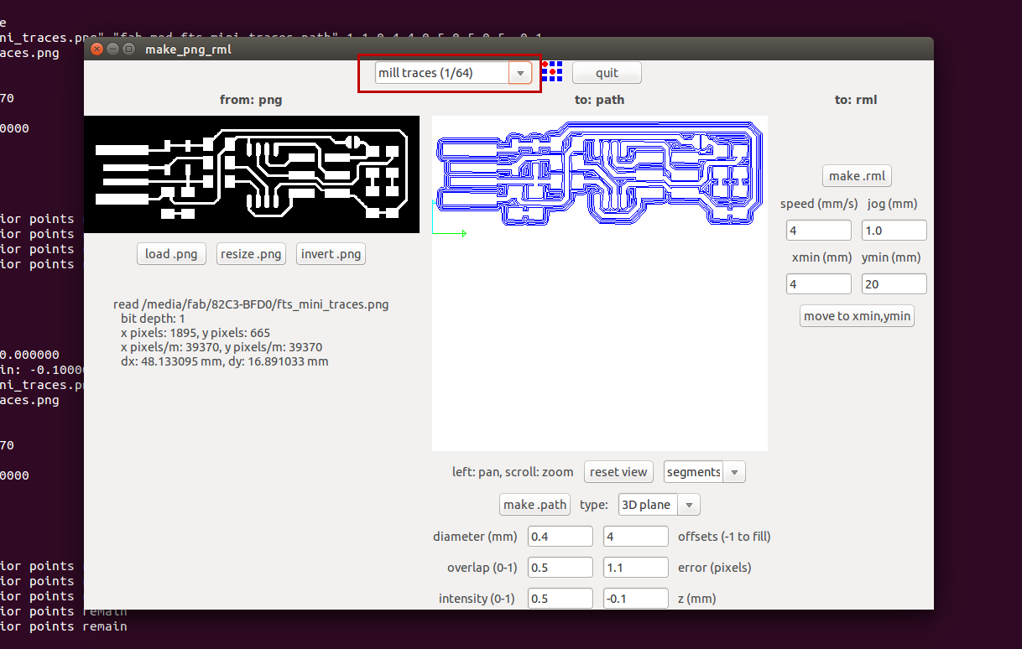
Task: Click the intensity (0-1) input field
Action: click(560, 599)
